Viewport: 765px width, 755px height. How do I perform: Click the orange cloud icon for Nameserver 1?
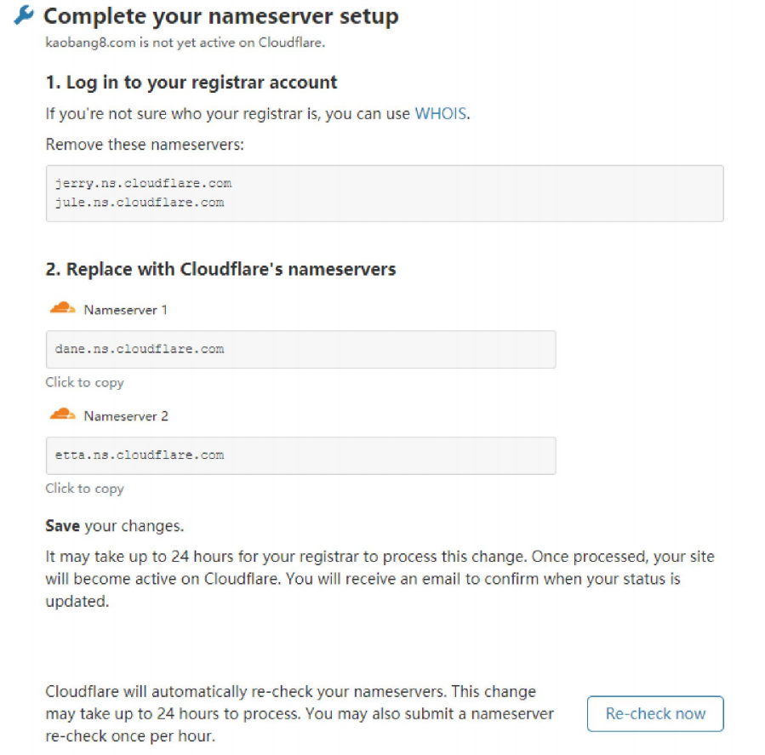(x=62, y=308)
